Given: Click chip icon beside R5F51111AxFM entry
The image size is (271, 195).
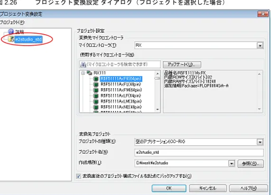Looking at the screenshot, I should [x=95, y=90].
